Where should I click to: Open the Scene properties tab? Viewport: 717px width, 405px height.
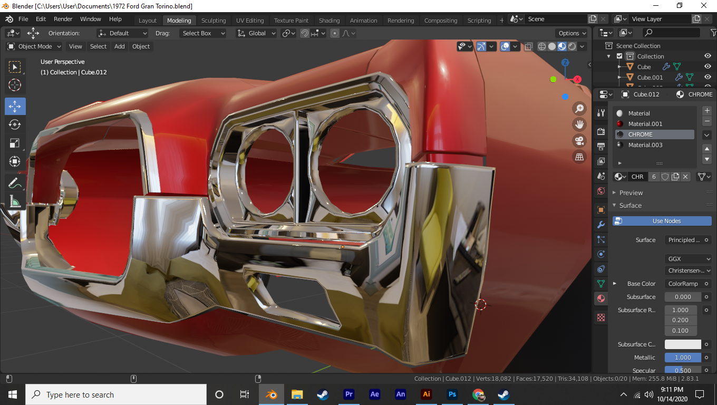600,176
